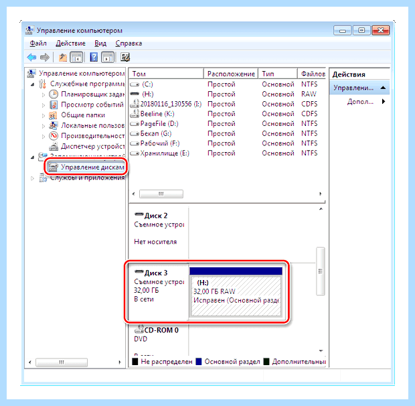Click the disc icon of 20180116_130556 (I:)
415x406 pixels.
click(x=135, y=104)
